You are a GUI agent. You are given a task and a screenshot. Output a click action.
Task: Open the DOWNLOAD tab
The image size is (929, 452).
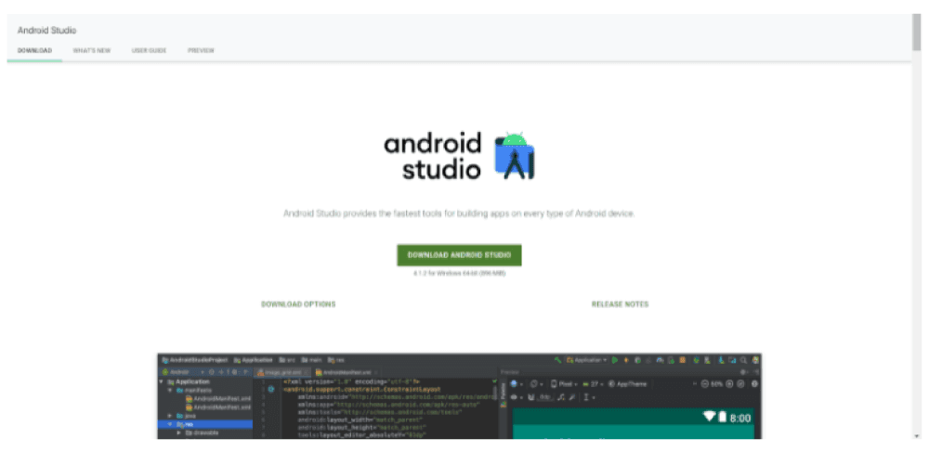click(34, 50)
